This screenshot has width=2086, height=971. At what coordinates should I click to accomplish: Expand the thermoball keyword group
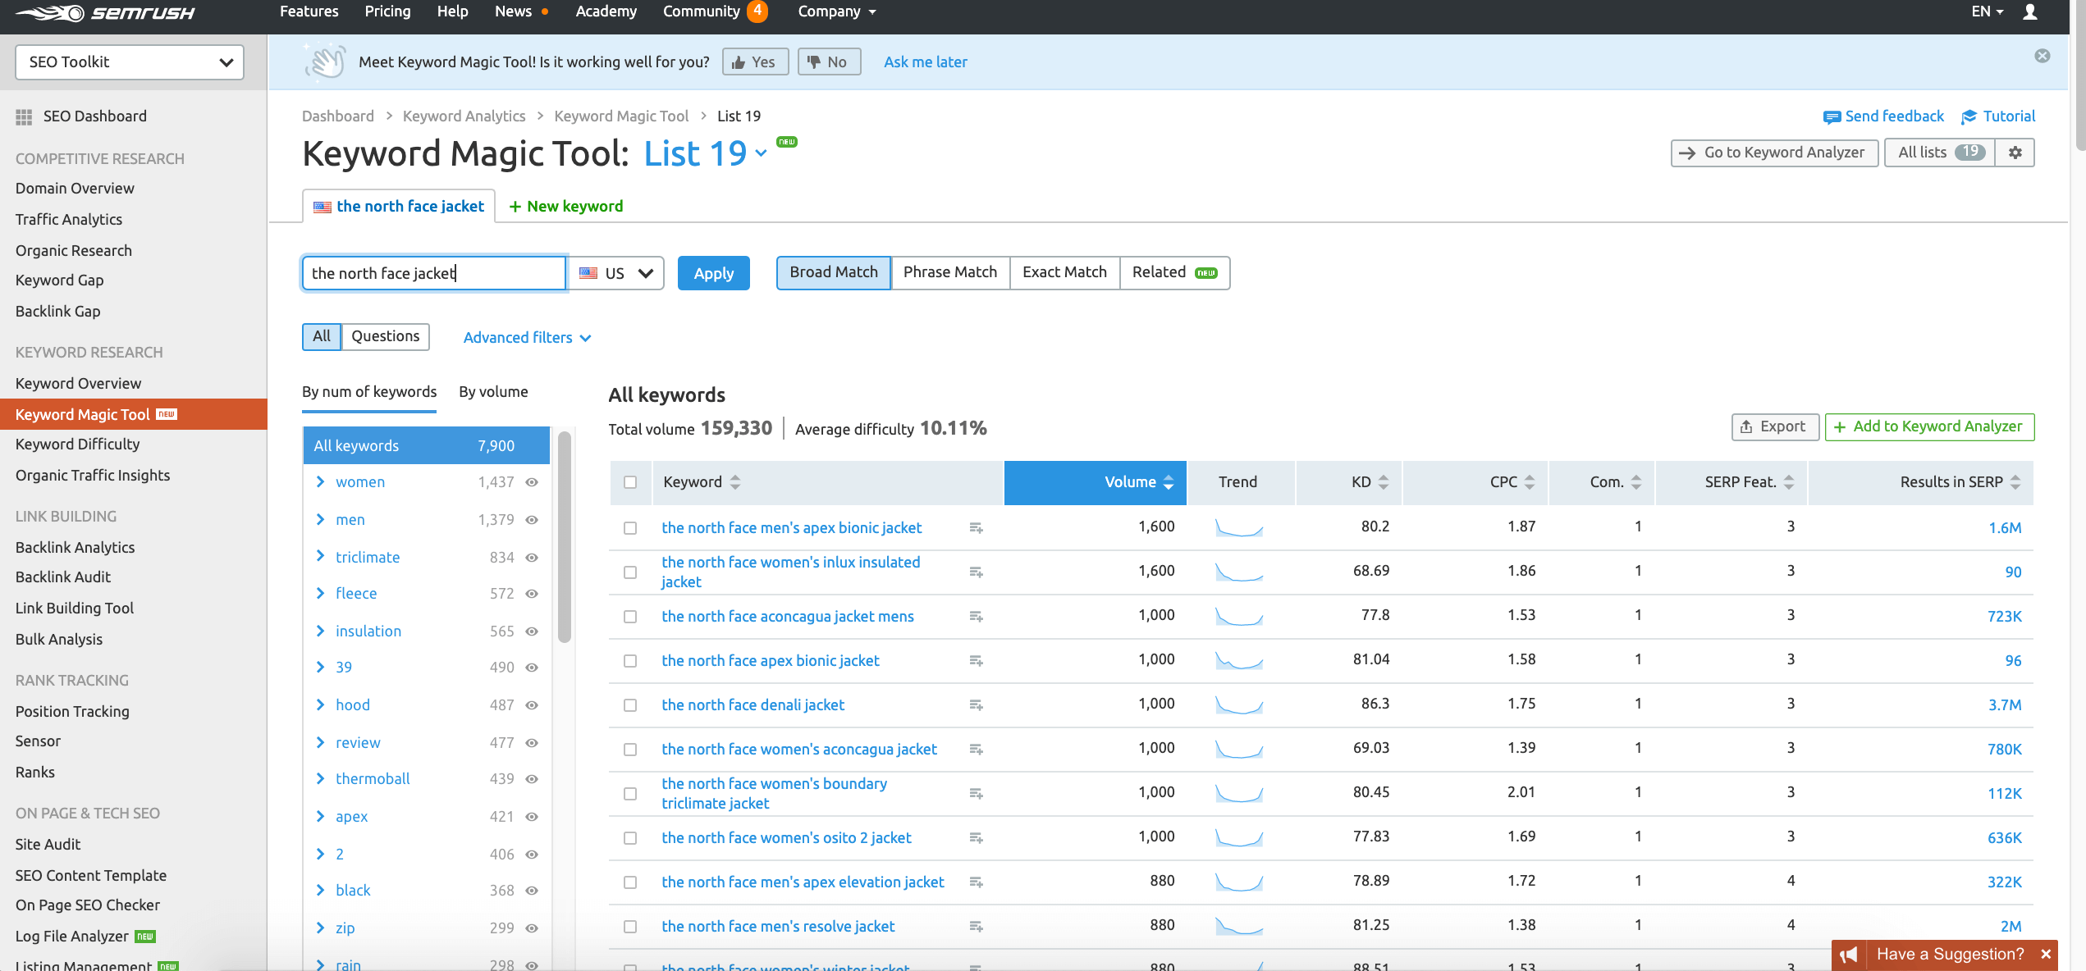pos(321,778)
